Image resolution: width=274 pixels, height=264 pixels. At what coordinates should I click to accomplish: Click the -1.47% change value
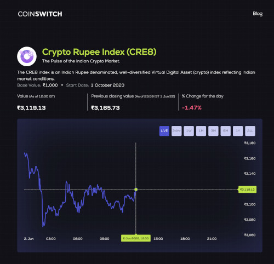click(192, 108)
